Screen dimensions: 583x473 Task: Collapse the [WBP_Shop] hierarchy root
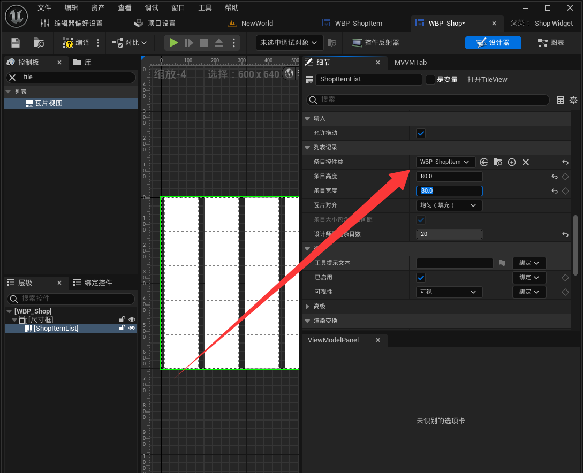tap(9, 311)
